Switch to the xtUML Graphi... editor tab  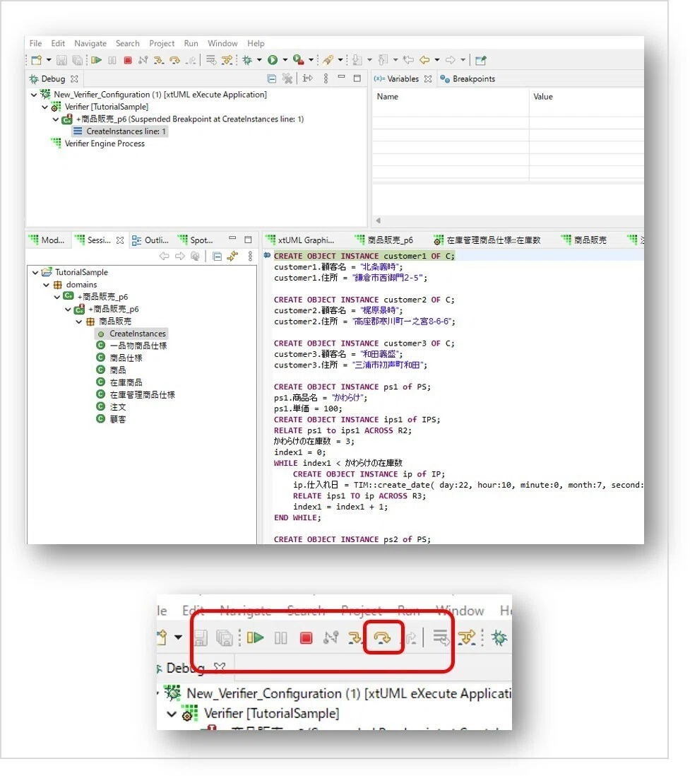point(300,240)
